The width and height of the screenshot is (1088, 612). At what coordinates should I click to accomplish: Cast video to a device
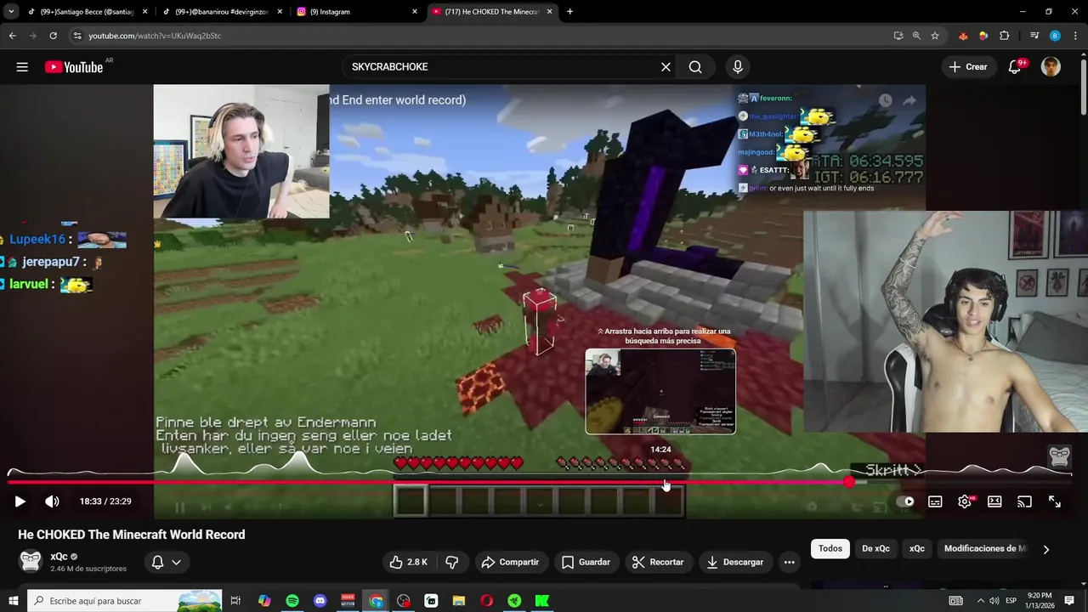click(x=1024, y=501)
